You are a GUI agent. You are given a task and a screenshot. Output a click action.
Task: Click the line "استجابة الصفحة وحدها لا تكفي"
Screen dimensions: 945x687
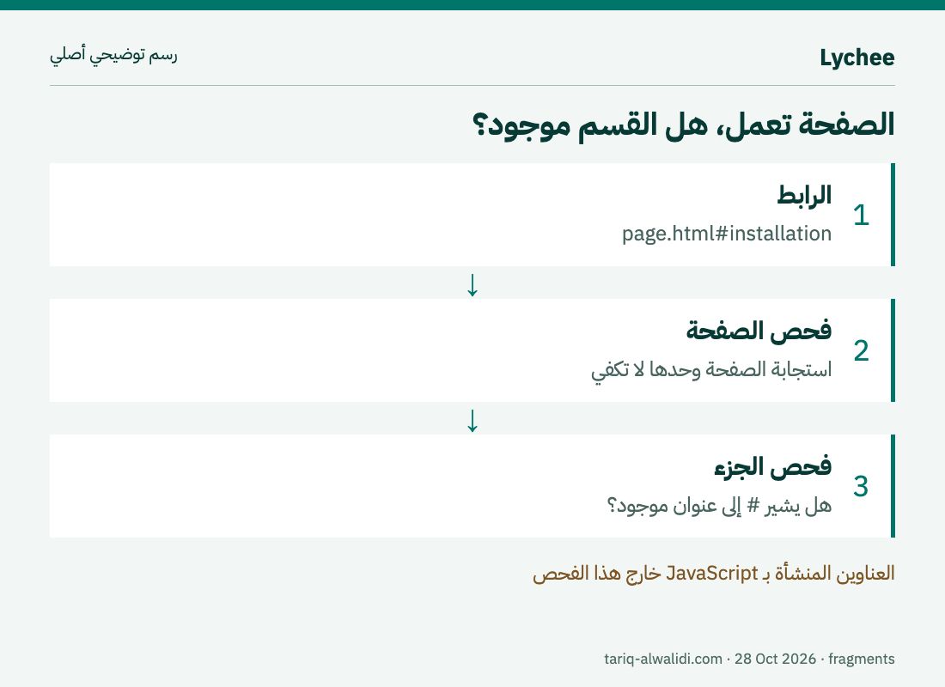(x=711, y=369)
